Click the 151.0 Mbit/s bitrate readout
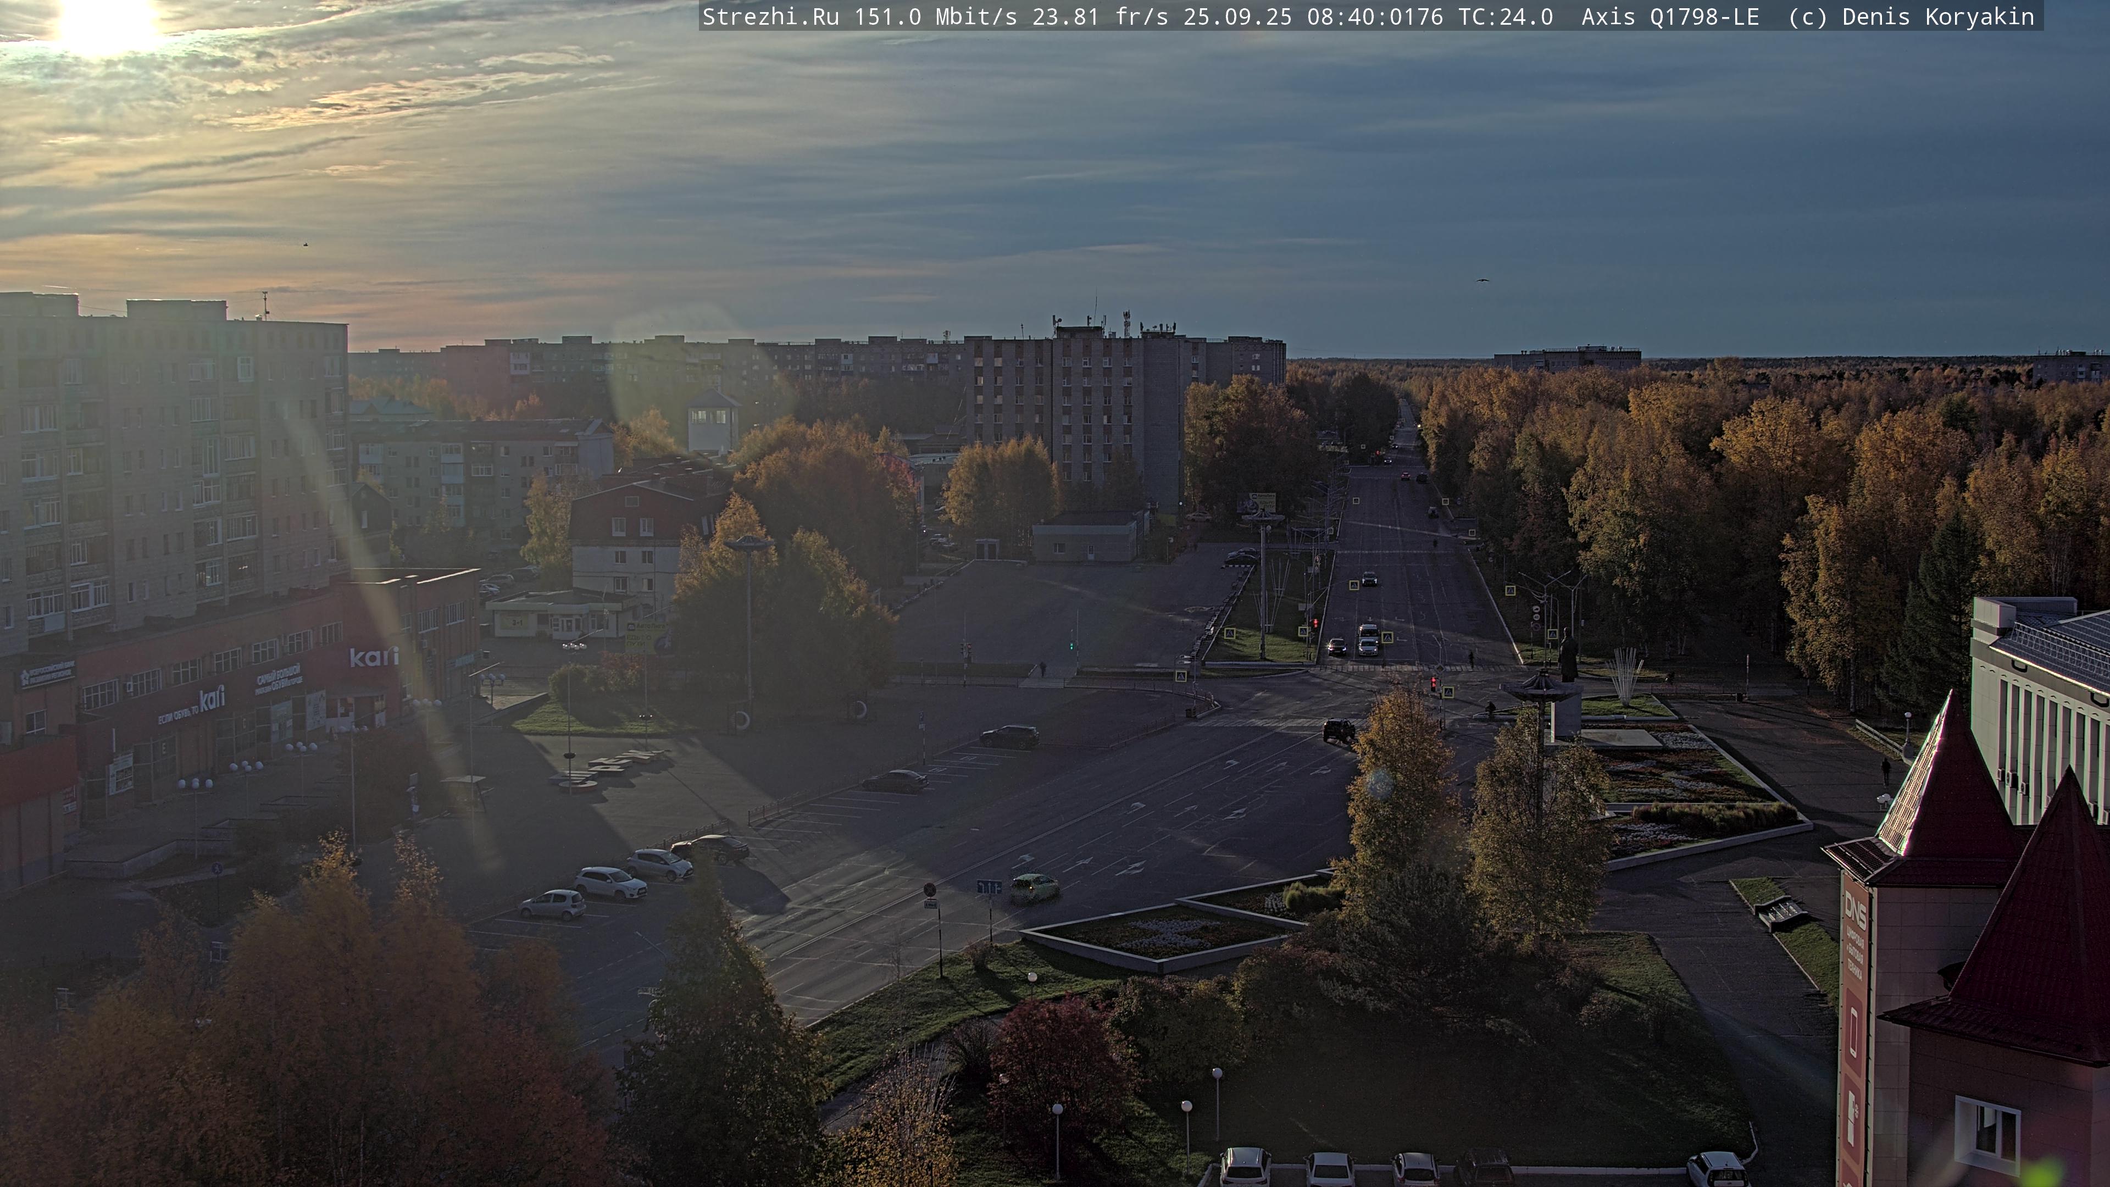2110x1187 pixels. (935, 17)
